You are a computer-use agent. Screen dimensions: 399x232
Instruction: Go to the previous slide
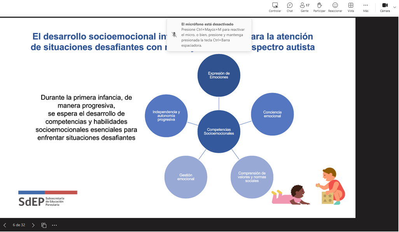point(5,225)
